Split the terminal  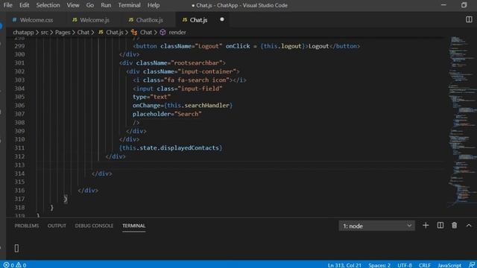440,226
